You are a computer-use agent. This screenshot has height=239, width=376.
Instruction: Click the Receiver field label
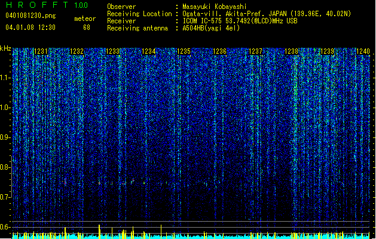tap(121, 21)
